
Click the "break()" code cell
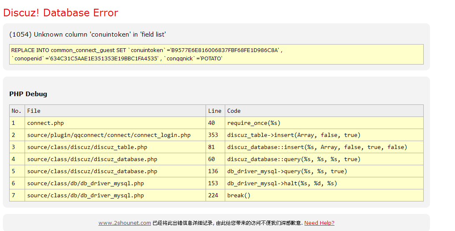tap(239, 195)
